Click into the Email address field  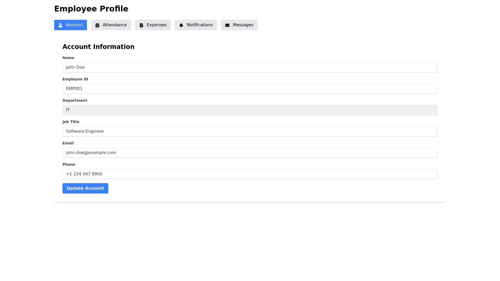pyautogui.click(x=250, y=153)
